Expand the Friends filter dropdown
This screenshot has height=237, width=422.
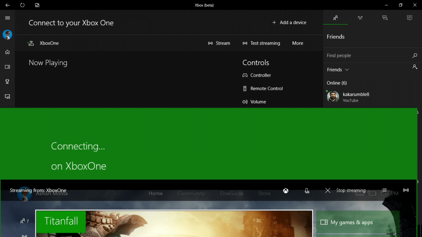(x=338, y=70)
